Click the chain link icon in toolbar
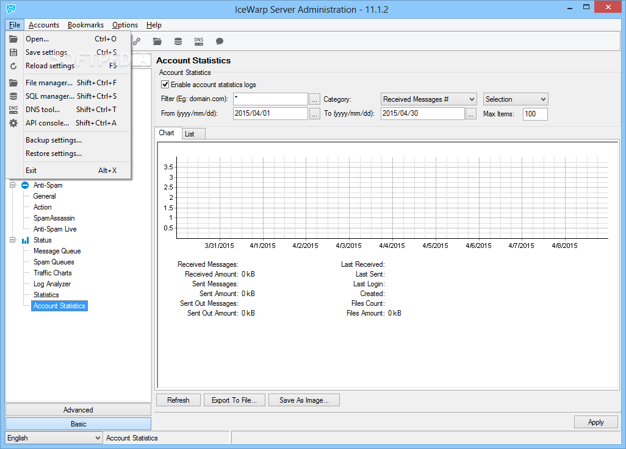 click(x=137, y=41)
